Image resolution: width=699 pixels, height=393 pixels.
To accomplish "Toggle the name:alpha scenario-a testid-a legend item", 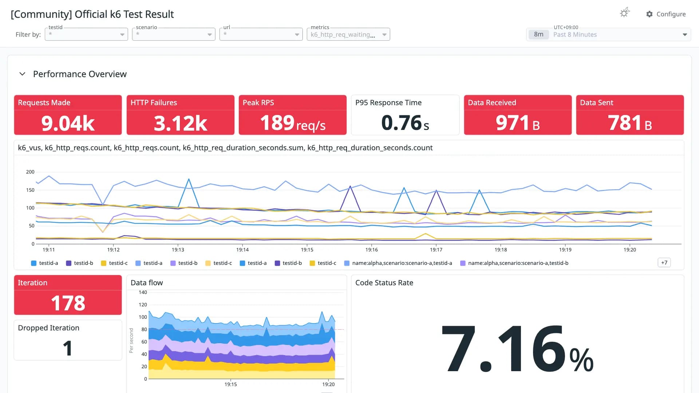I will click(398, 263).
